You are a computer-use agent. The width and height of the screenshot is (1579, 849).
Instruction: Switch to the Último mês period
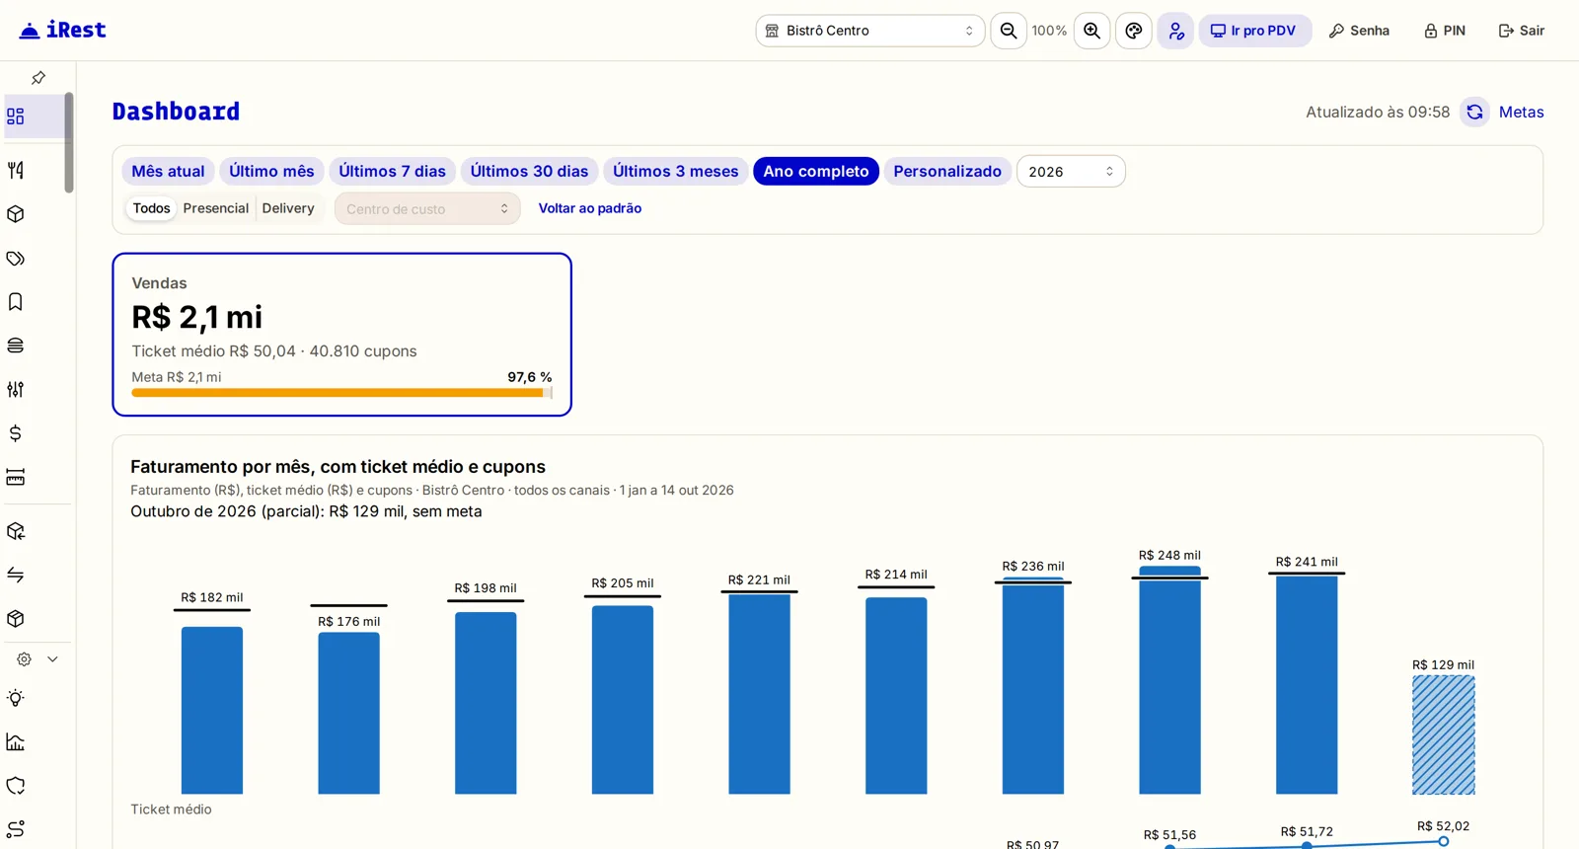(271, 172)
